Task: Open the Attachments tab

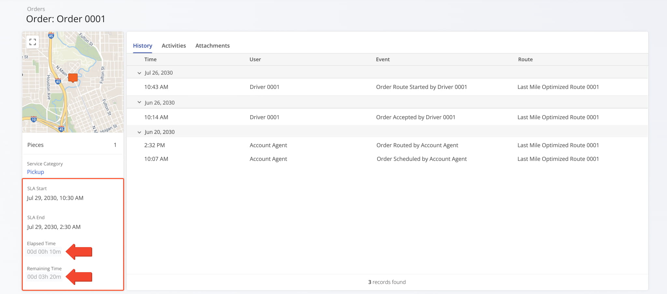Action: tap(212, 46)
